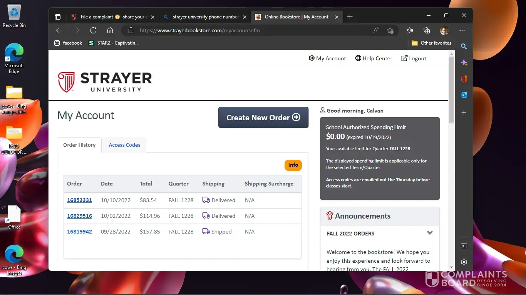526x295 pixels.
Task: Collapse the FALL 2022 ORDERS announcement
Action: coord(430,233)
